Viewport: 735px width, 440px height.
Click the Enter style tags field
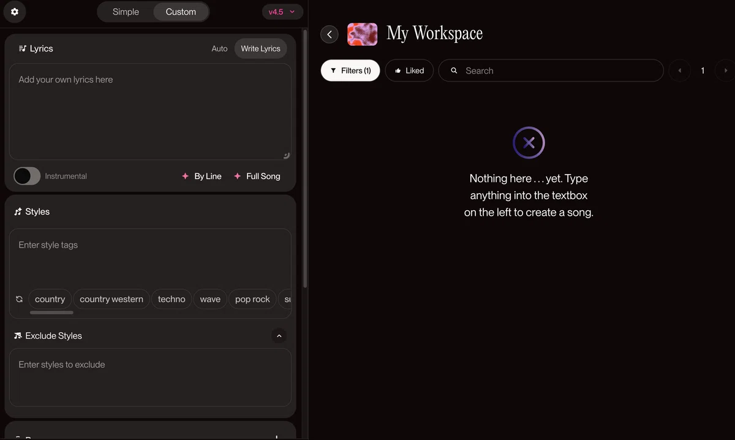[150, 257]
